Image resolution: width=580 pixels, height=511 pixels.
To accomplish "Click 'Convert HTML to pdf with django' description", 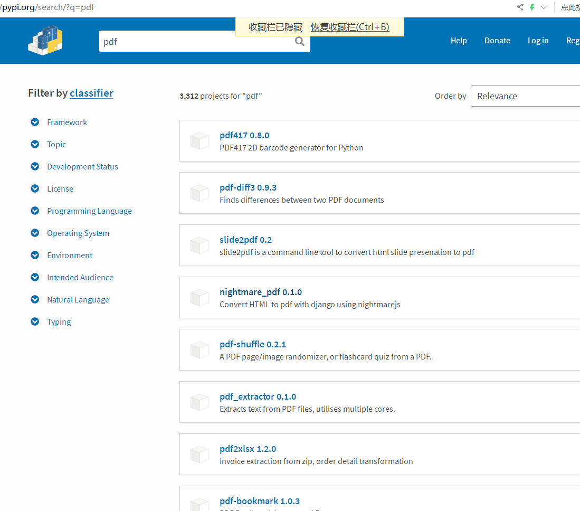I will 310,305.
